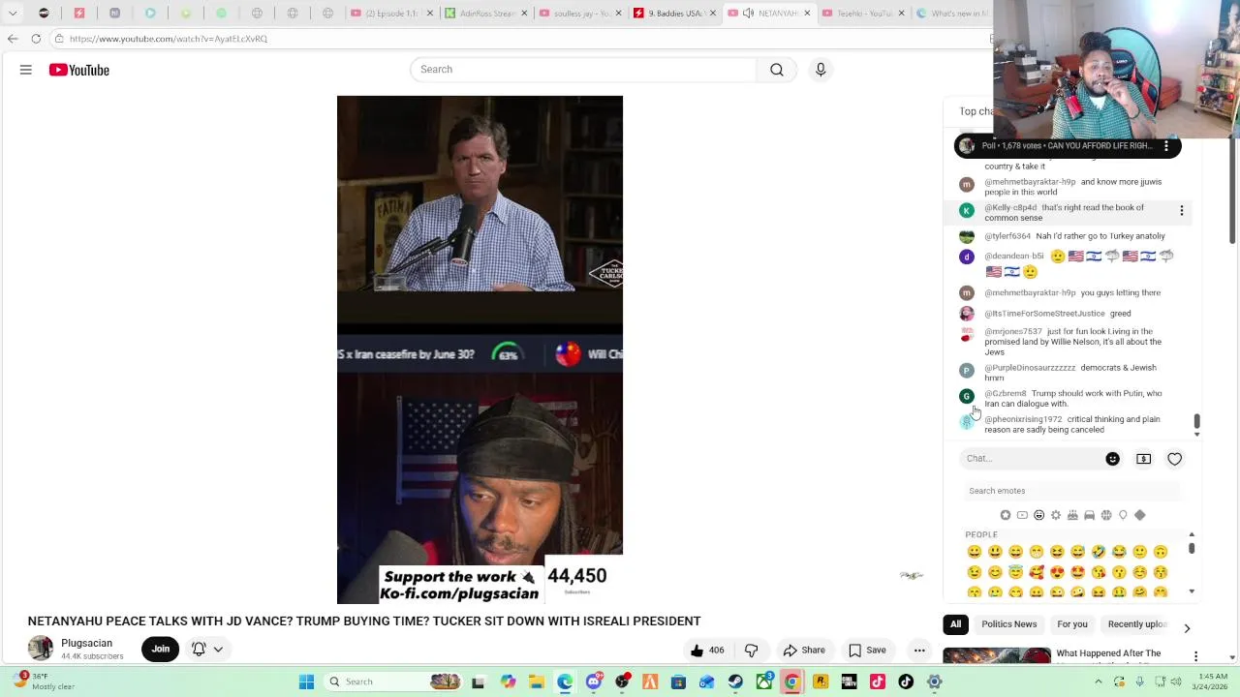This screenshot has height=697, width=1240.
Task: Select the symbols diamond emoji category
Action: pyautogui.click(x=1139, y=515)
